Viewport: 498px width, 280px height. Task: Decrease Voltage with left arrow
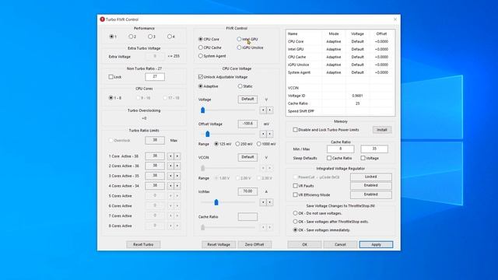click(x=263, y=110)
